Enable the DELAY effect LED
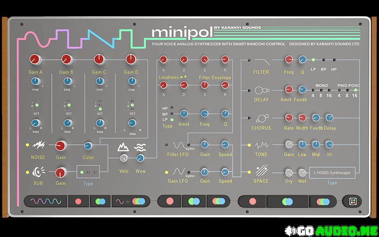The image size is (379, 237). [249, 91]
